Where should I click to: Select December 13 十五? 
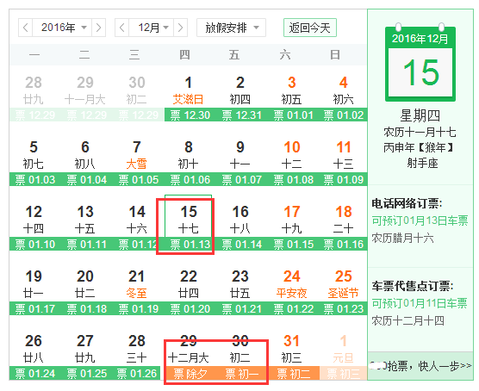point(85,220)
